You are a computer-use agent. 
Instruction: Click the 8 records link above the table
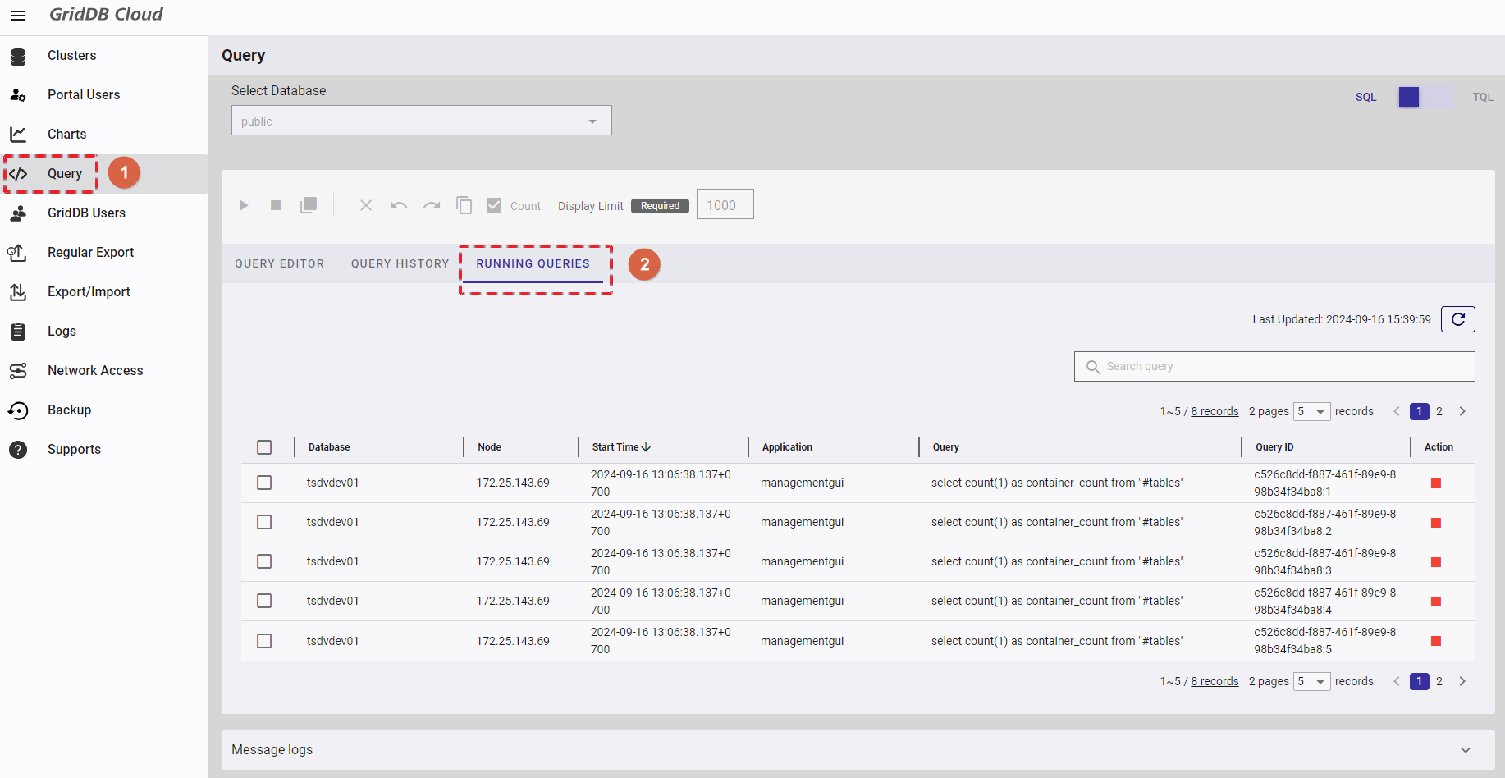pyautogui.click(x=1215, y=411)
